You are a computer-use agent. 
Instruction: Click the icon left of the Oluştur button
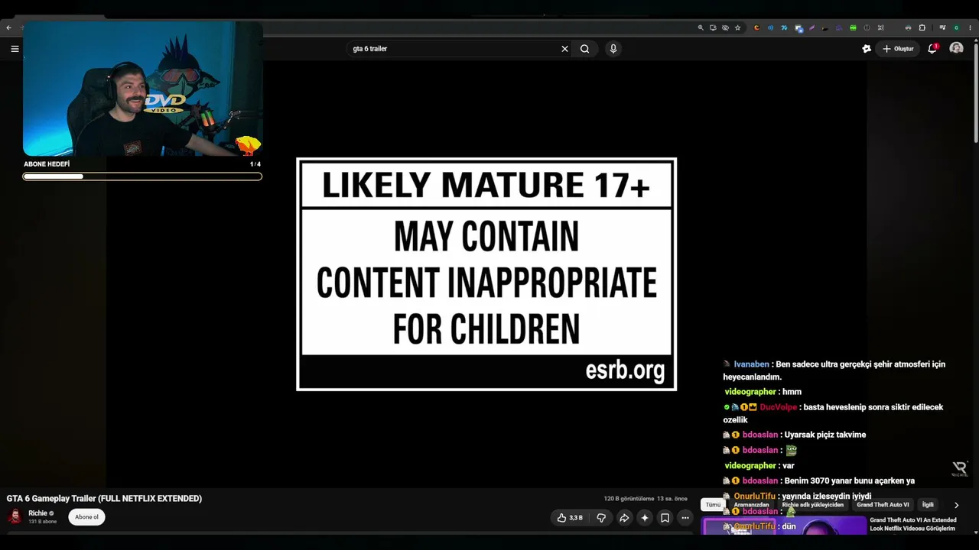[867, 49]
